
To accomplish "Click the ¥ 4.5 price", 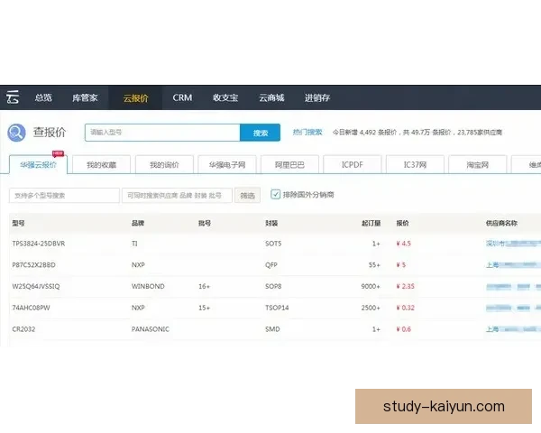I will (x=404, y=244).
